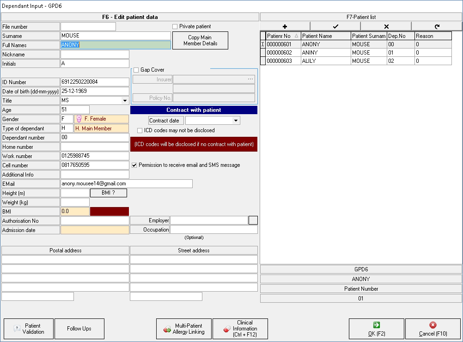The width and height of the screenshot is (463, 342).
Task: Click the refresh icon in patient list toolbar
Action: tap(437, 26)
